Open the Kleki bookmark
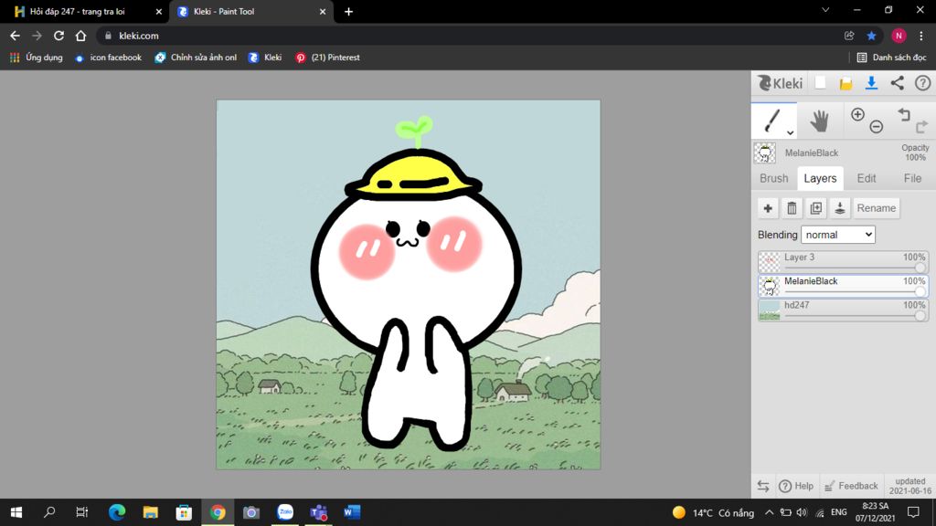The height and width of the screenshot is (526, 936). (265, 58)
